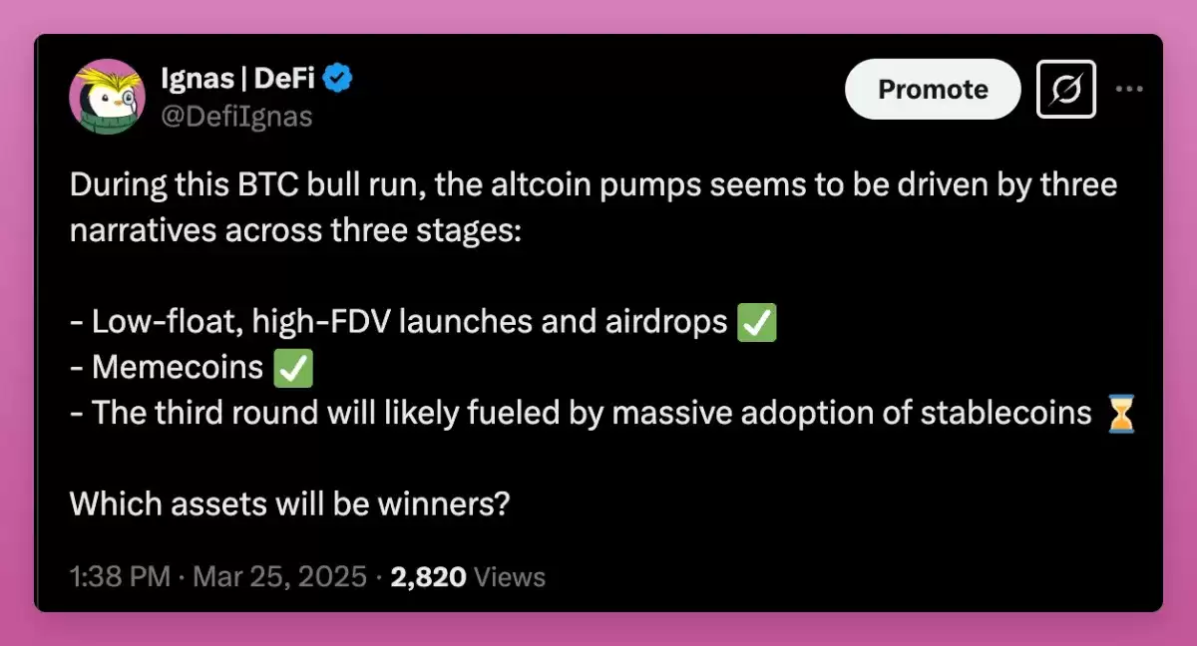The width and height of the screenshot is (1197, 646).
Task: Click the Promote button
Action: 933,89
